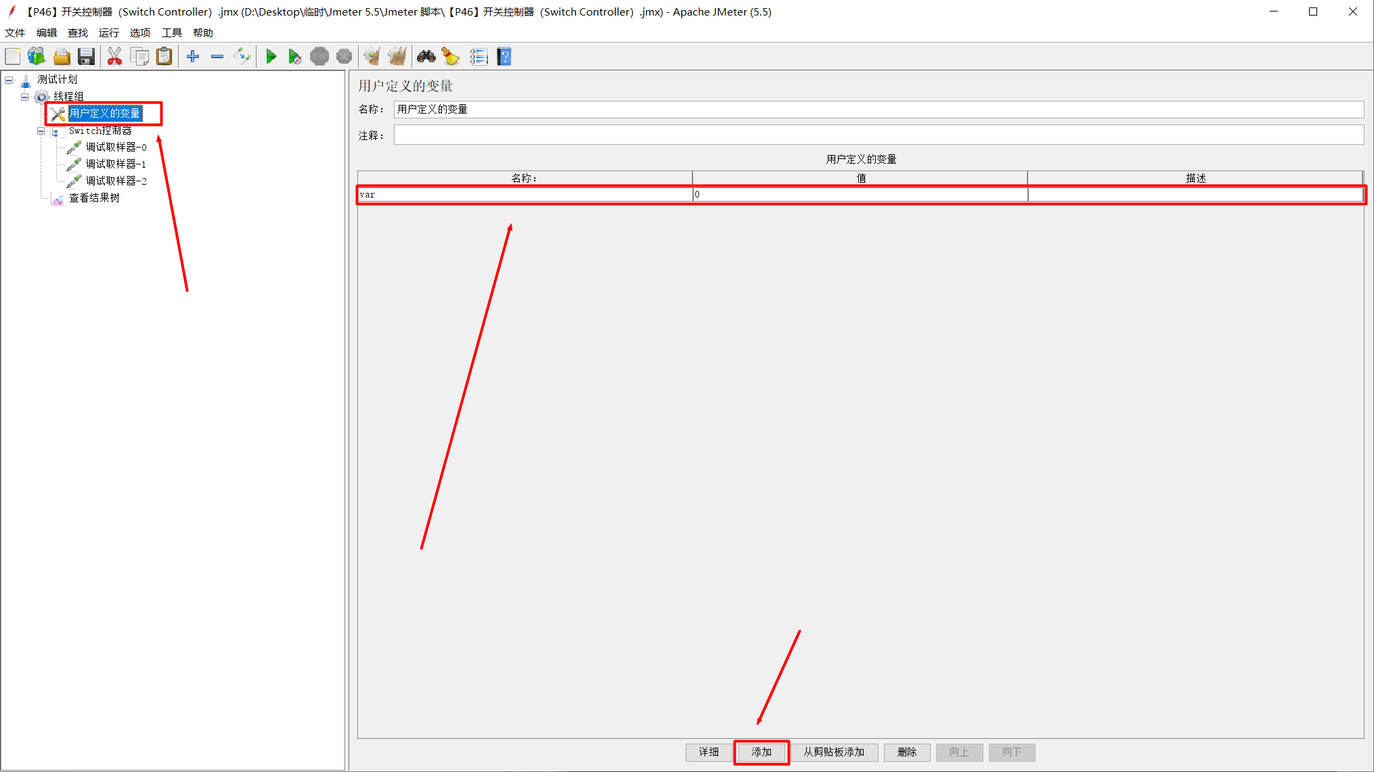Screen dimensions: 1374x772
Task: Click the Shutdown gray X icon
Action: [344, 57]
